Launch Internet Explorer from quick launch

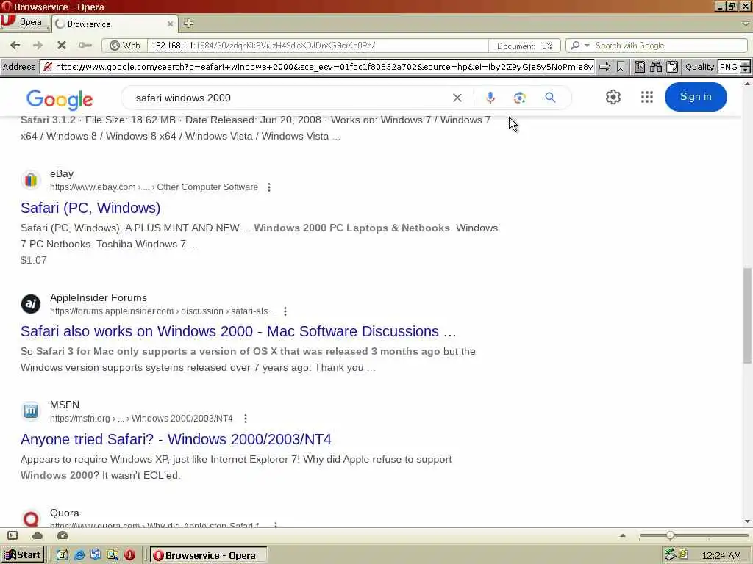79,555
